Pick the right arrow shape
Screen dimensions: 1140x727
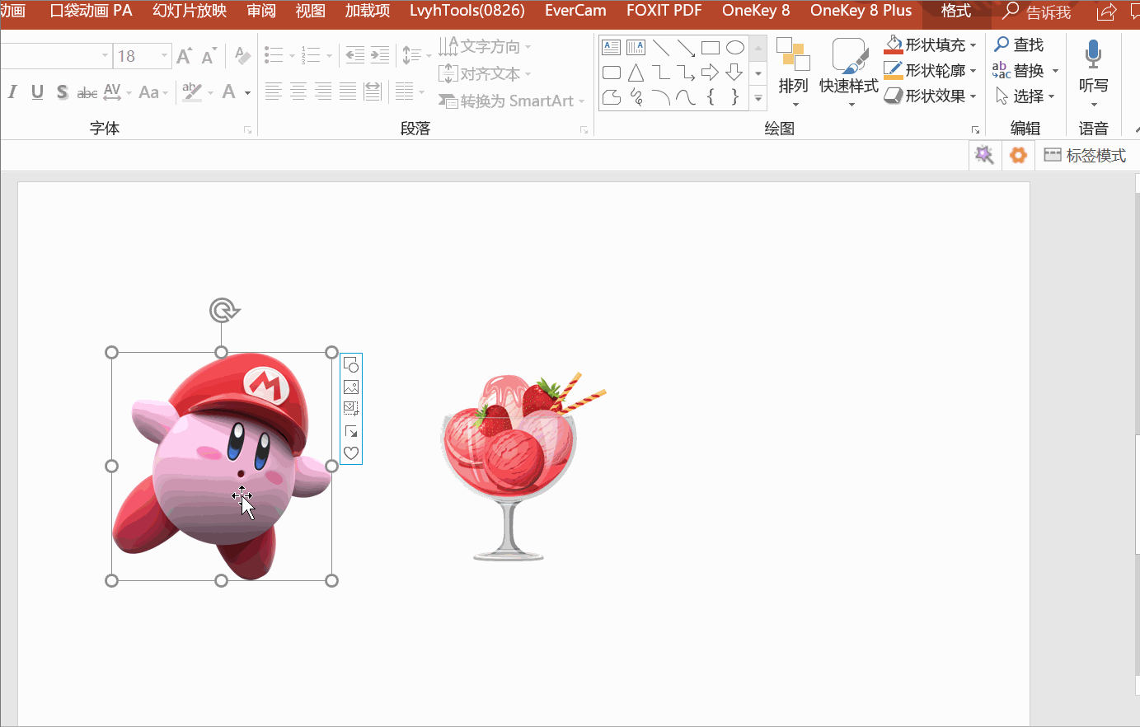coord(710,73)
